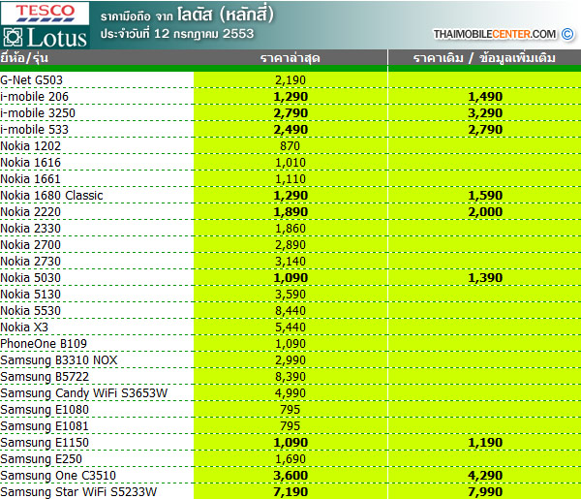This screenshot has width=581, height=499.
Task: Select the Samsung E1080 row name
Action: tap(45, 410)
